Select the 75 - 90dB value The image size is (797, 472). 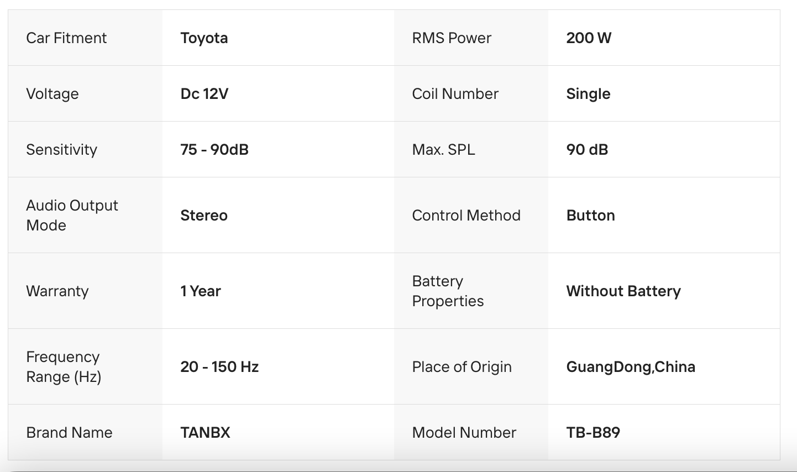pyautogui.click(x=214, y=150)
